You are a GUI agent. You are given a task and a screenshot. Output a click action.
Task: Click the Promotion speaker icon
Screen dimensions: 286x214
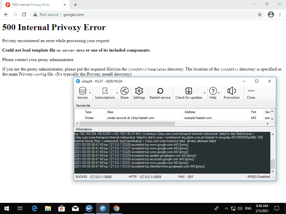[232, 91]
